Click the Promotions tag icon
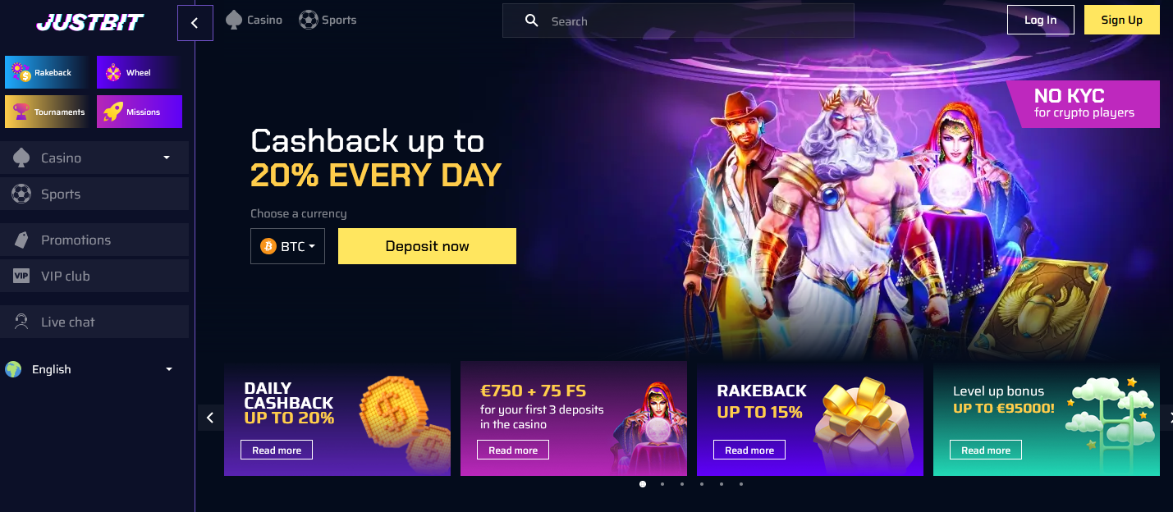1173x512 pixels. [x=22, y=240]
